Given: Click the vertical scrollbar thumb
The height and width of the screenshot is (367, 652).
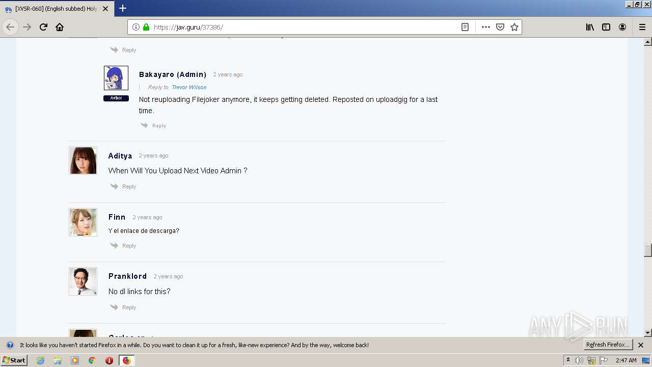Looking at the screenshot, I should tap(648, 250).
